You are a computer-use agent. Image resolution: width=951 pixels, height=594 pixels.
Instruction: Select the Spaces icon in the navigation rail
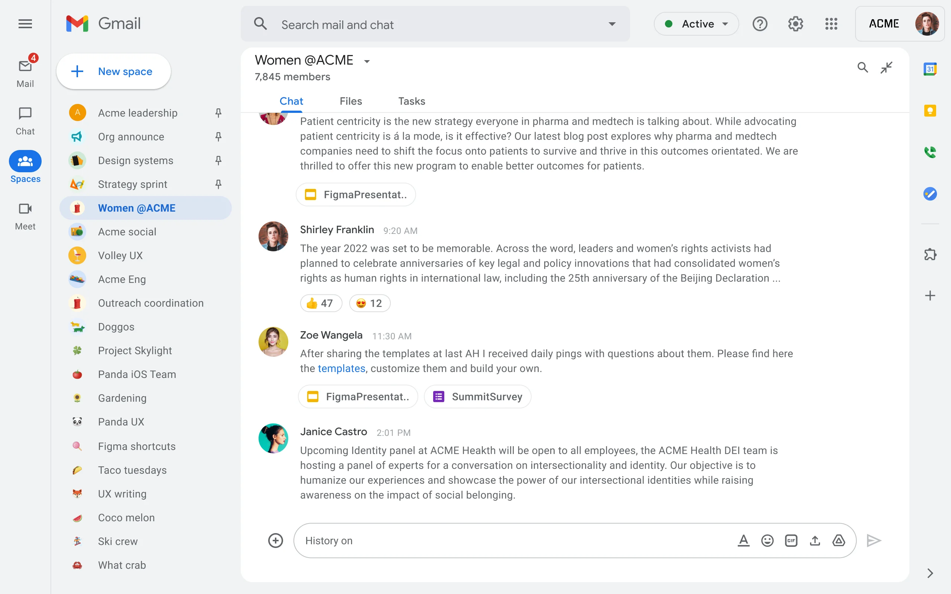coord(25,161)
